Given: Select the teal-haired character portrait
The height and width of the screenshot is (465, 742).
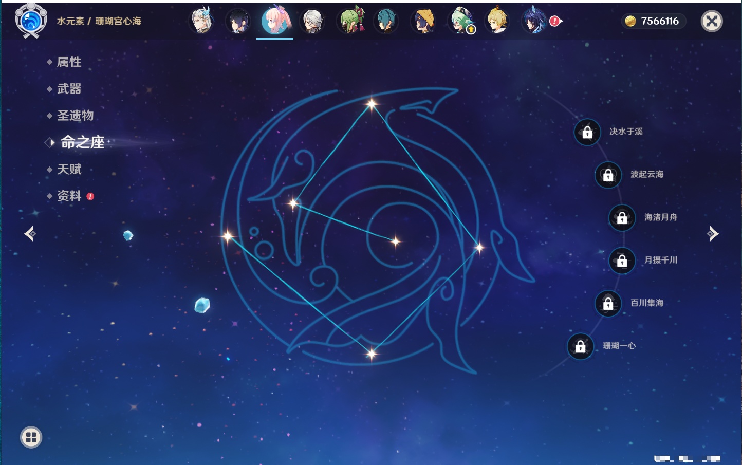Looking at the screenshot, I should [386, 21].
